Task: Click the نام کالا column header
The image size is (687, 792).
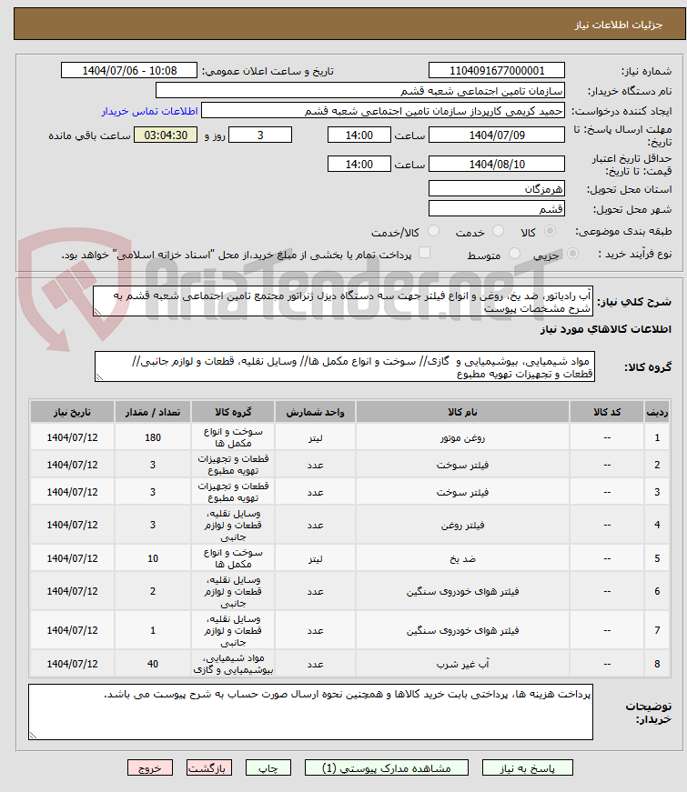Action: point(462,412)
